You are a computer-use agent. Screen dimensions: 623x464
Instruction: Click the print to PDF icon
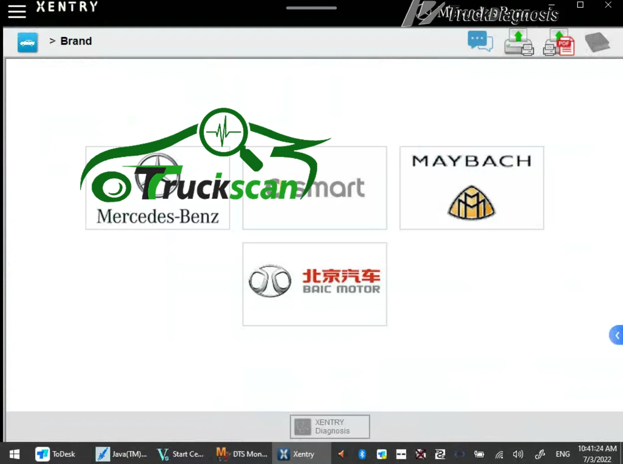point(559,42)
